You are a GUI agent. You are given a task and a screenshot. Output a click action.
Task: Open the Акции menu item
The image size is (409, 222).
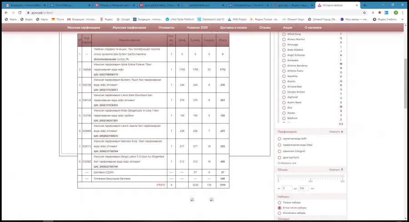(x=288, y=27)
